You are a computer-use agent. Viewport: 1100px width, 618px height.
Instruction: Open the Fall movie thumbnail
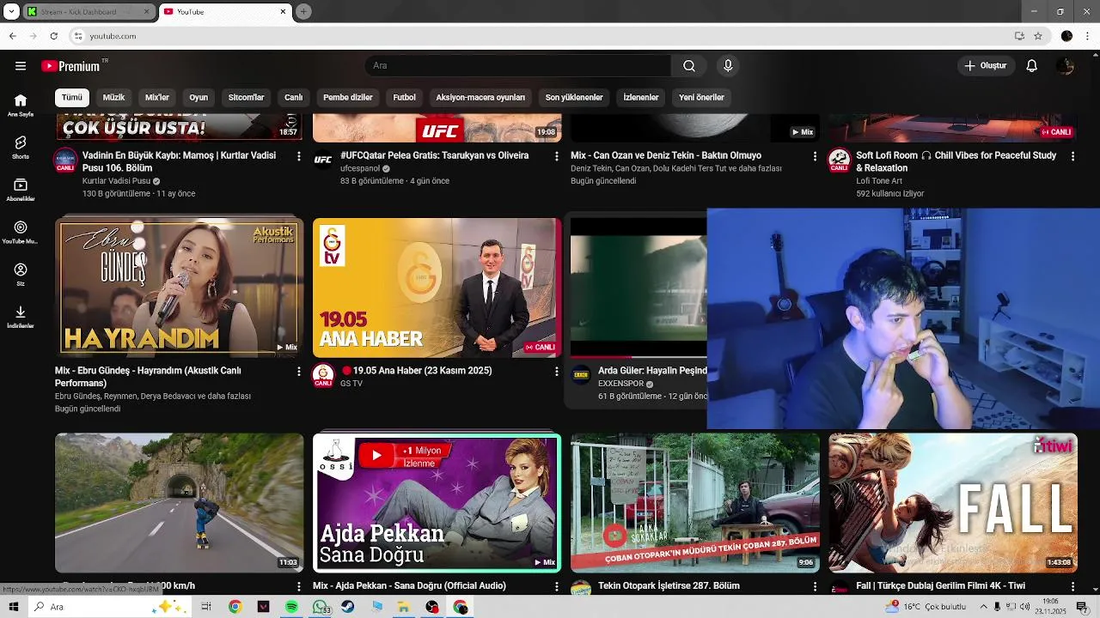pos(953,502)
